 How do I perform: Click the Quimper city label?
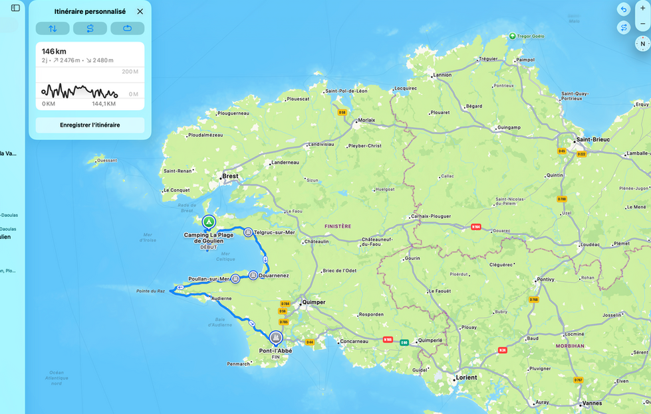(314, 303)
